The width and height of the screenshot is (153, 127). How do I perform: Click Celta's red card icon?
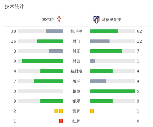[61, 121]
